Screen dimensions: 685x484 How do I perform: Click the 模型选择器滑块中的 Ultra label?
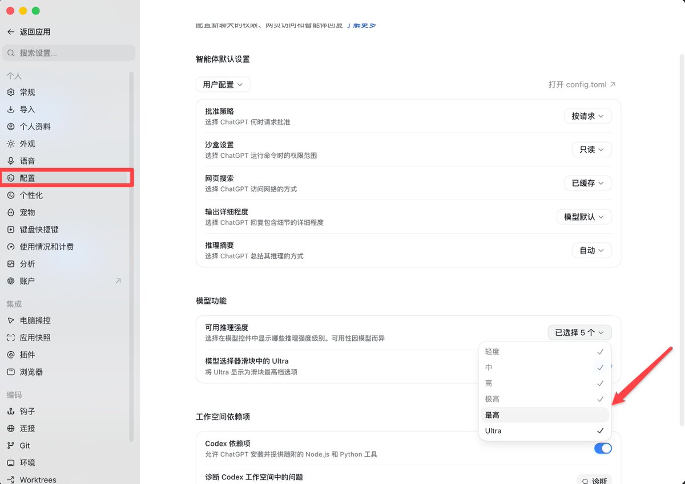247,361
